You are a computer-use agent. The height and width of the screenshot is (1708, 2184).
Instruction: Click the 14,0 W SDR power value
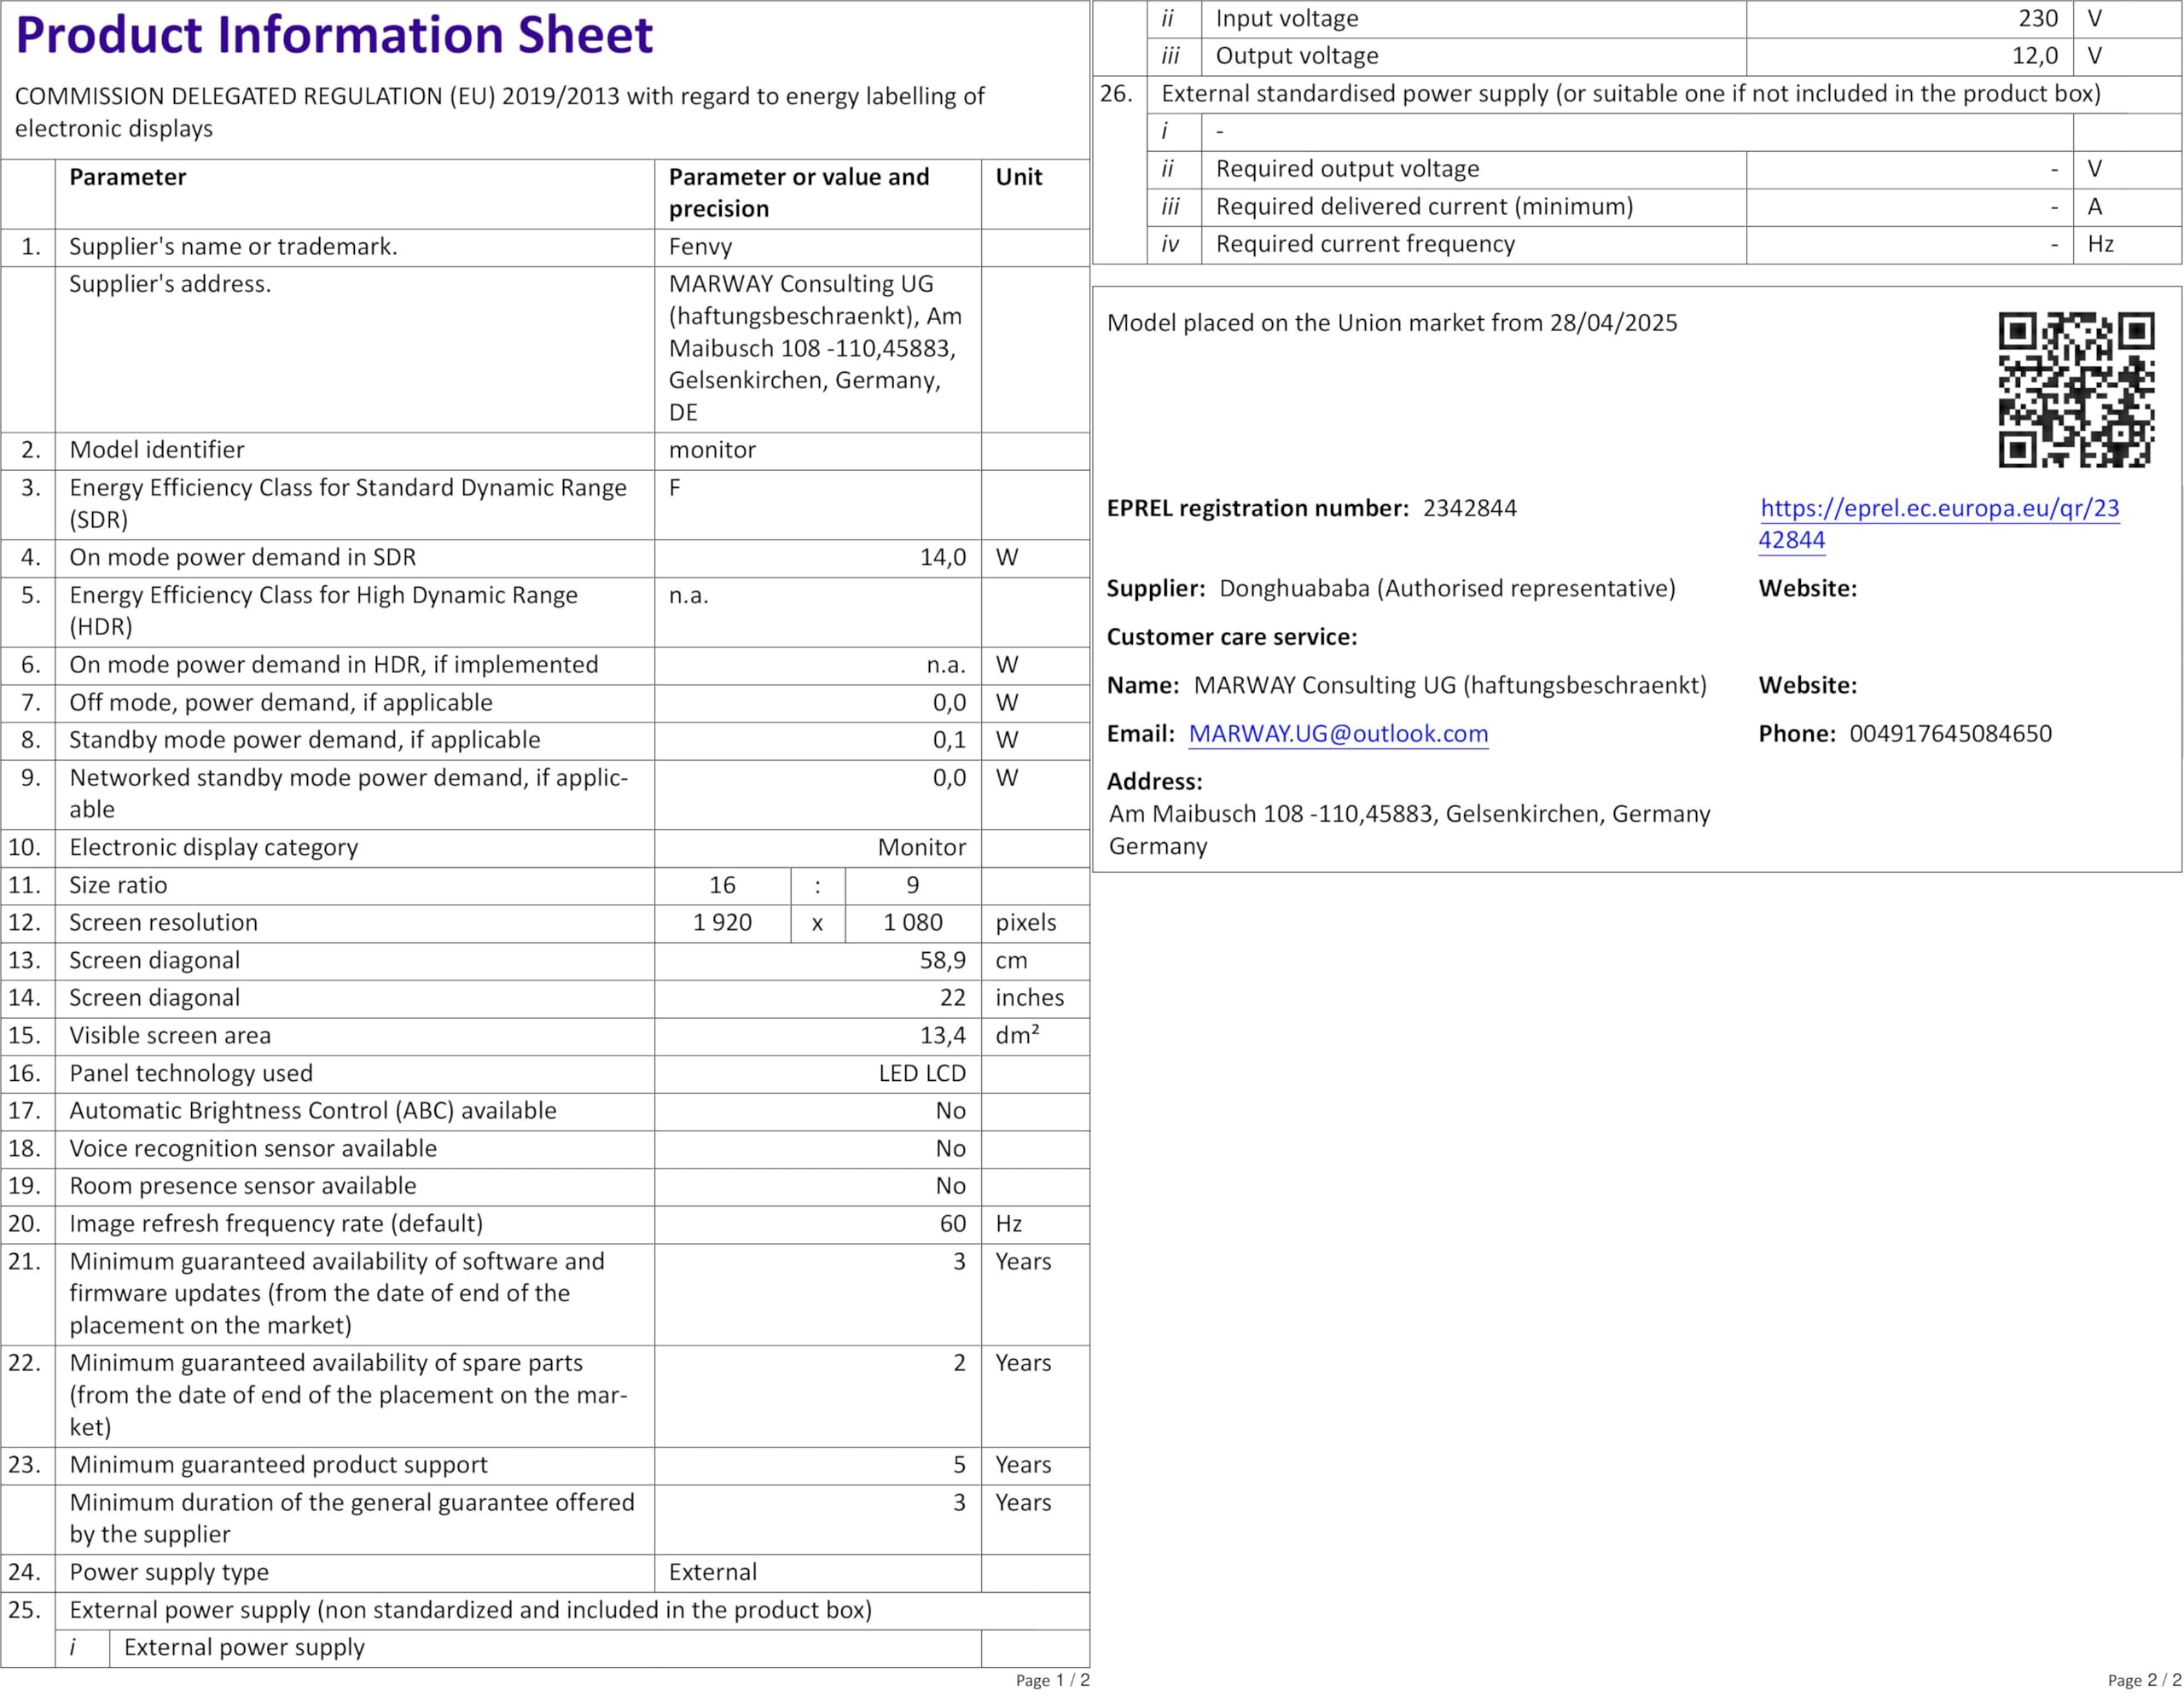[942, 558]
